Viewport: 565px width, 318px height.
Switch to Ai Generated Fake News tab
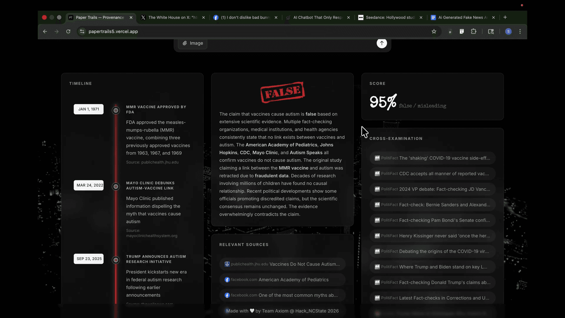[x=463, y=17]
